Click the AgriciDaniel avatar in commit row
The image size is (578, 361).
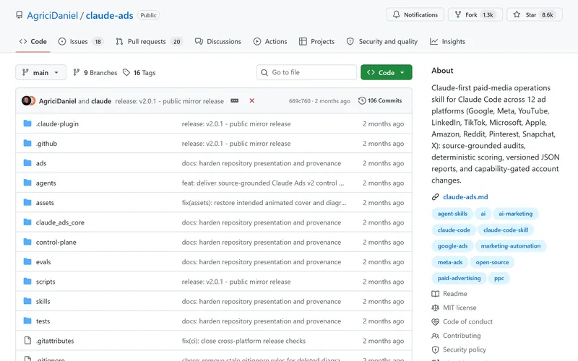coord(26,100)
